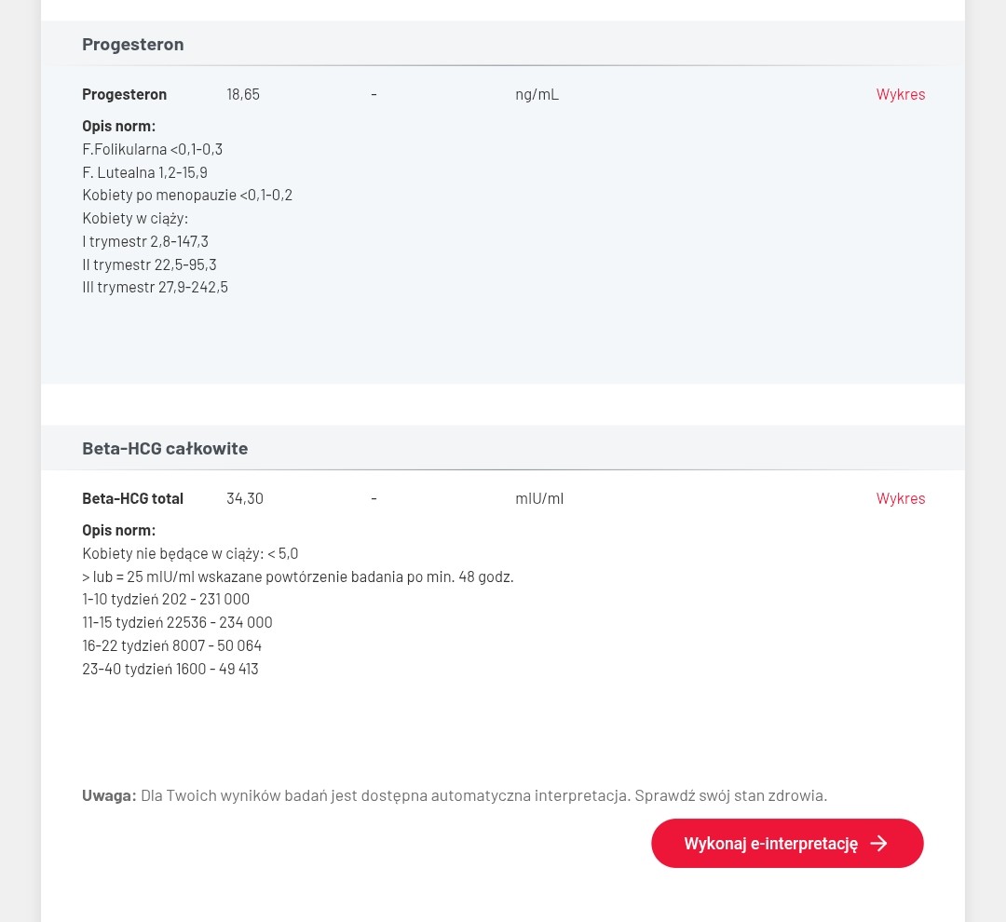
Task: Click the Progesteron section heading
Action: (132, 45)
